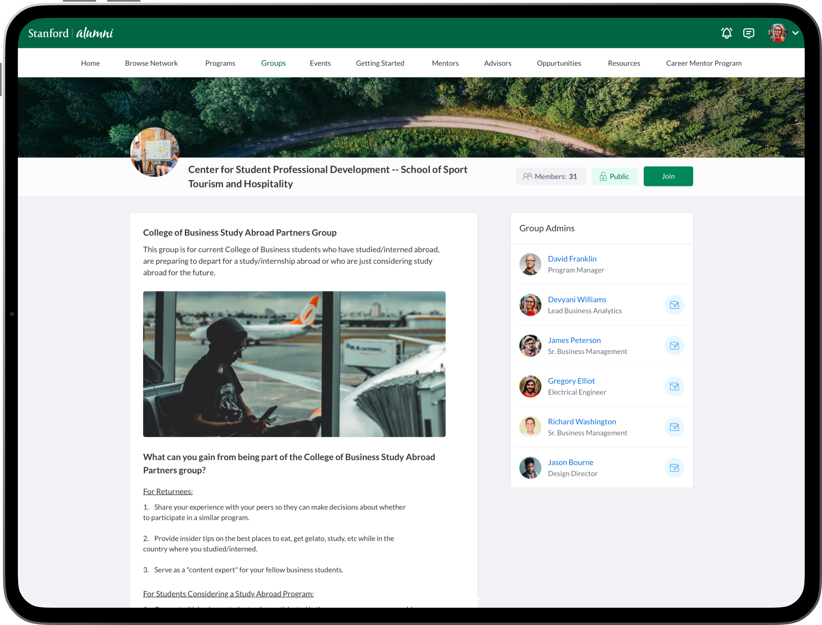Click email icon next to Devyani Williams
Screen dimensions: 822x625
(x=674, y=305)
